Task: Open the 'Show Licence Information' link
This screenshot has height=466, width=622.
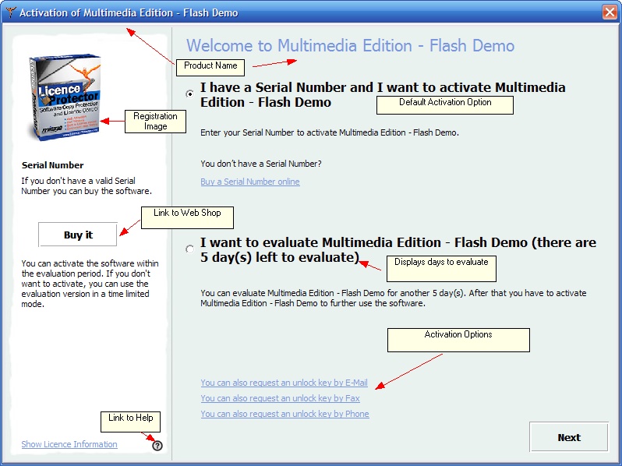Action: [69, 444]
